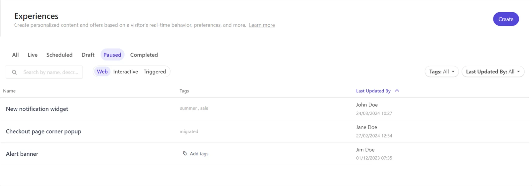This screenshot has width=532, height=186.
Task: Sort by the Last Updated By column
Action: point(373,91)
